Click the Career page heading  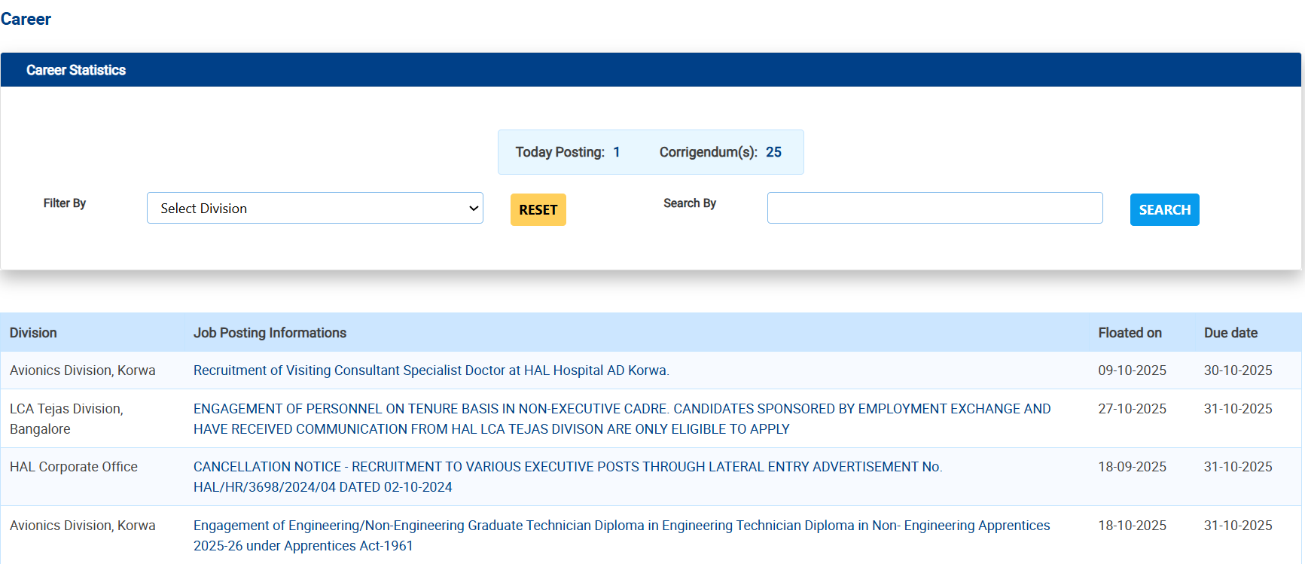(x=26, y=20)
